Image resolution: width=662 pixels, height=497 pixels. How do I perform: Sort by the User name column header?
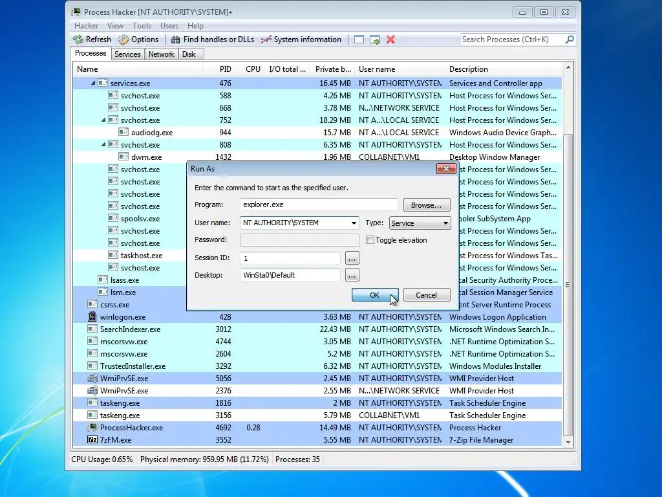pyautogui.click(x=400, y=69)
